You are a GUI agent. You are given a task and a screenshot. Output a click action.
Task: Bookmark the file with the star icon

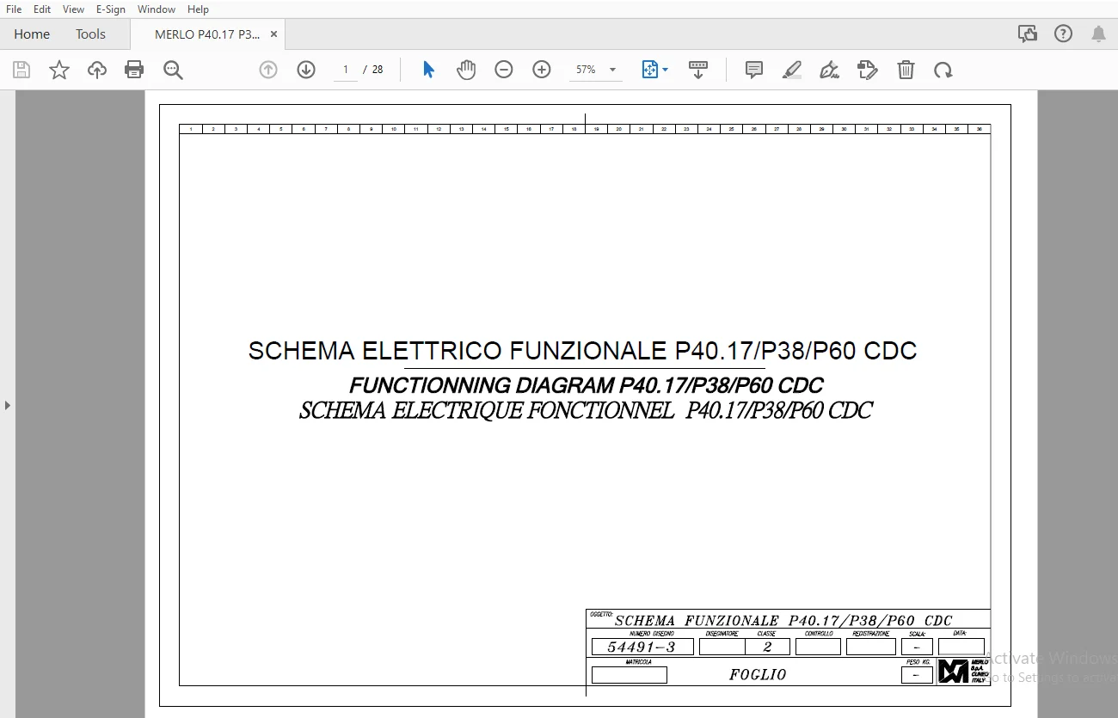click(59, 70)
